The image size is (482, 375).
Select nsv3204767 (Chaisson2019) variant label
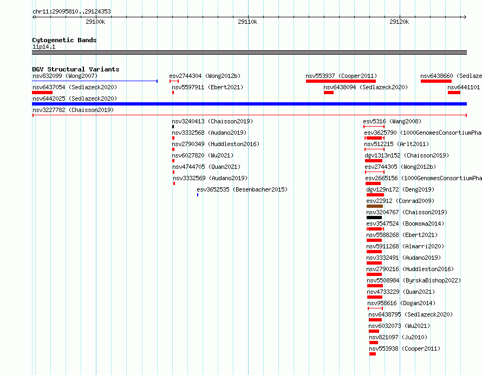click(x=407, y=212)
